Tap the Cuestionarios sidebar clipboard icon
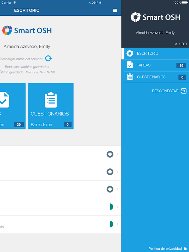189x252 pixels. (x=130, y=77)
